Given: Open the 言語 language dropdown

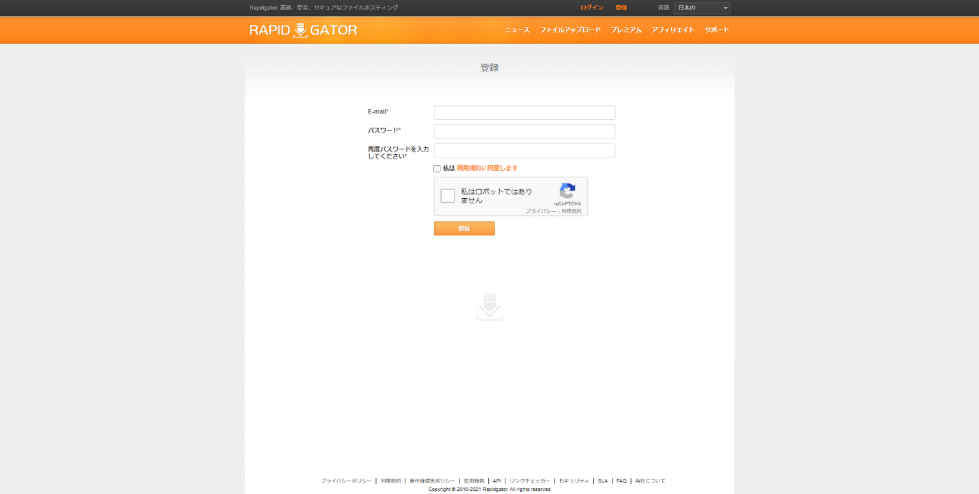Looking at the screenshot, I should point(702,7).
